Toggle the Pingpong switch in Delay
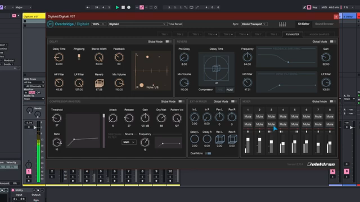Viewport: 360px width, 202px height. (79, 57)
